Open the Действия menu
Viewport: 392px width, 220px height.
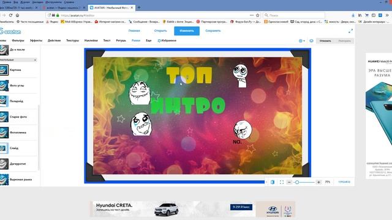(x=54, y=40)
